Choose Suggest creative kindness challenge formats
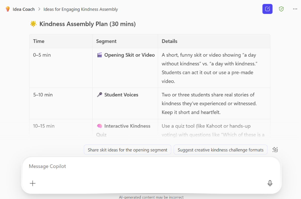 (220, 150)
